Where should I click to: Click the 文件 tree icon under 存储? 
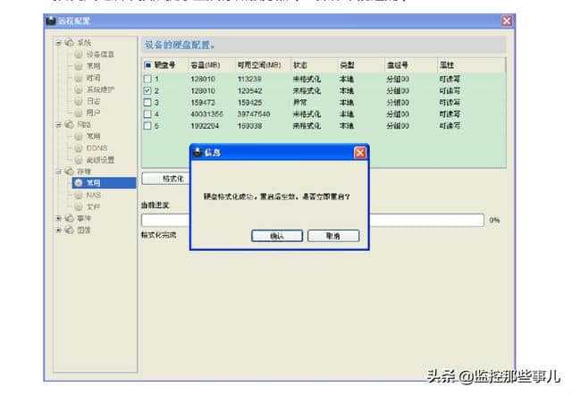click(79, 206)
